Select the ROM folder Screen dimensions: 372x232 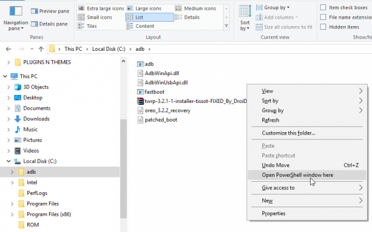(x=33, y=225)
